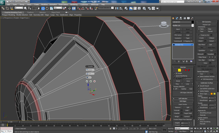Select the Edge sub-object level icon
The height and width of the screenshot is (133, 219).
coord(179,70)
